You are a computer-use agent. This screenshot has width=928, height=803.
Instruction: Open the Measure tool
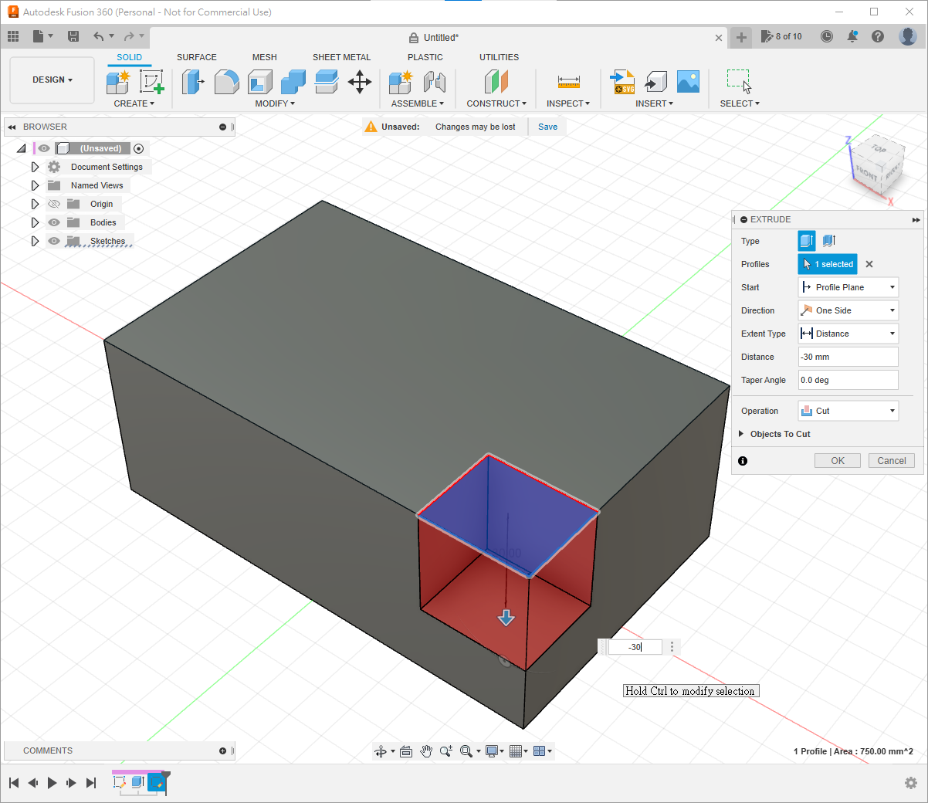click(x=568, y=81)
